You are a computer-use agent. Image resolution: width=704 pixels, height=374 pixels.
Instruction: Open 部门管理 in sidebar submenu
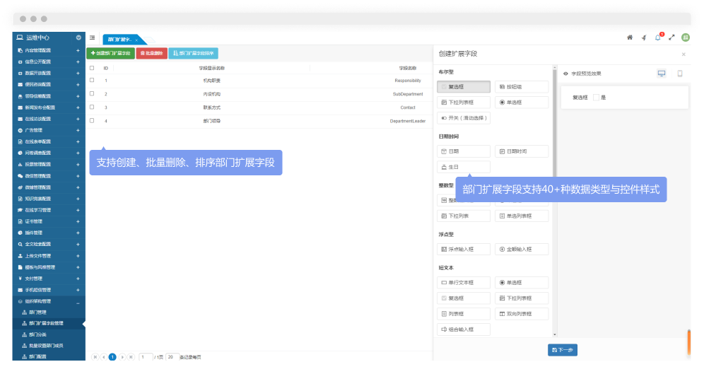coord(37,312)
